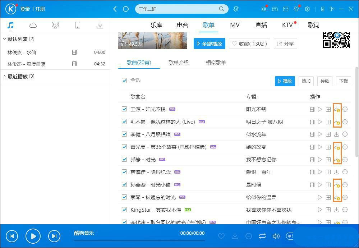Image resolution: width=359 pixels, height=248 pixels.
Task: Open the game center controller icon
Action: pyautogui.click(x=275, y=9)
